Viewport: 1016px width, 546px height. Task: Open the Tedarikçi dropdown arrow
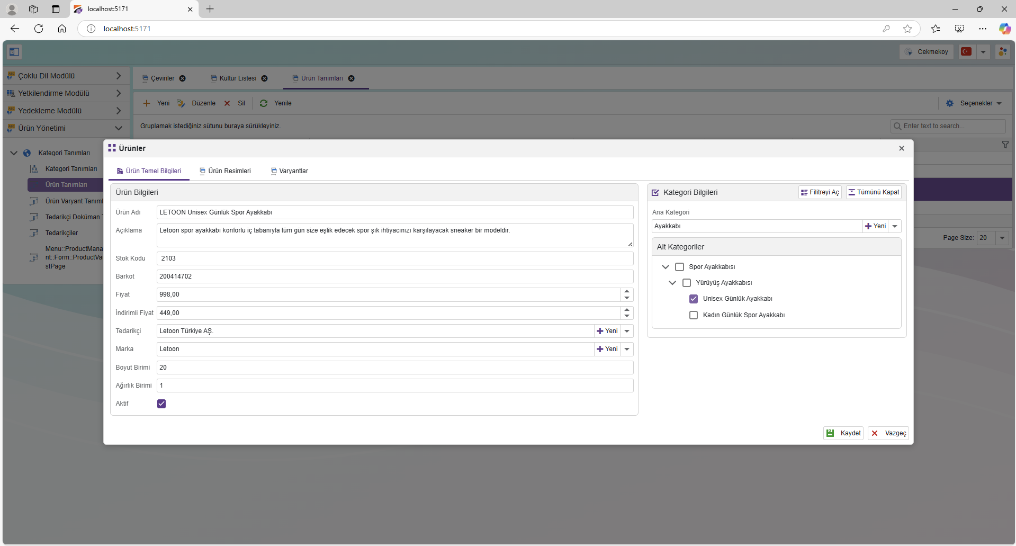coord(627,331)
